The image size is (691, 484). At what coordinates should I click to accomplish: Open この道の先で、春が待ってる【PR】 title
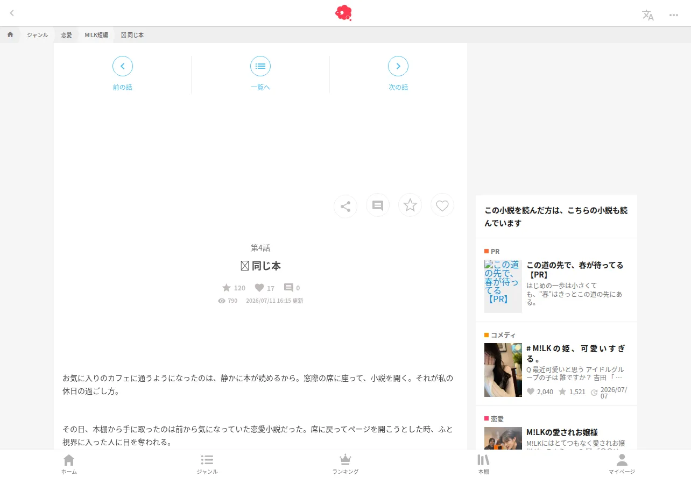click(575, 270)
